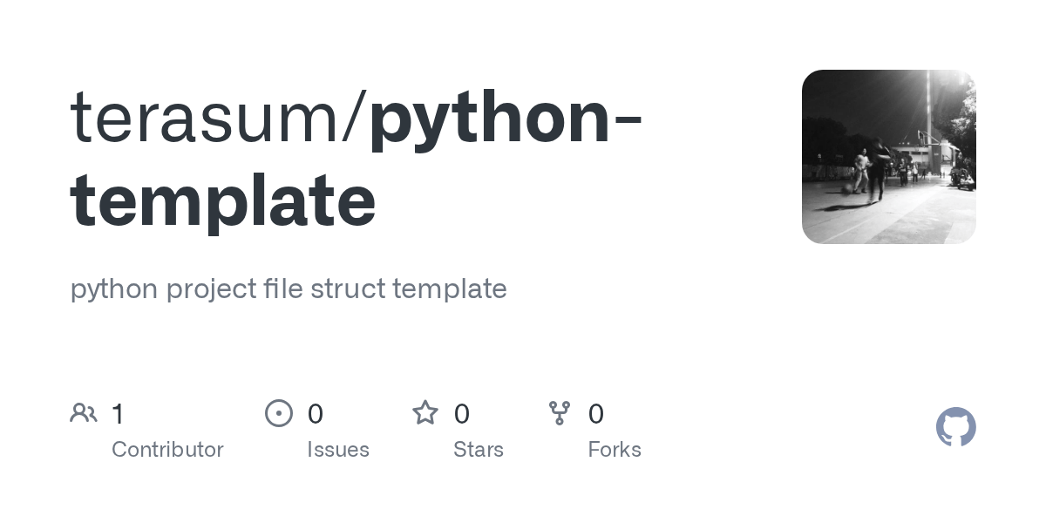
Task: Select the Forks label
Action: tap(615, 450)
